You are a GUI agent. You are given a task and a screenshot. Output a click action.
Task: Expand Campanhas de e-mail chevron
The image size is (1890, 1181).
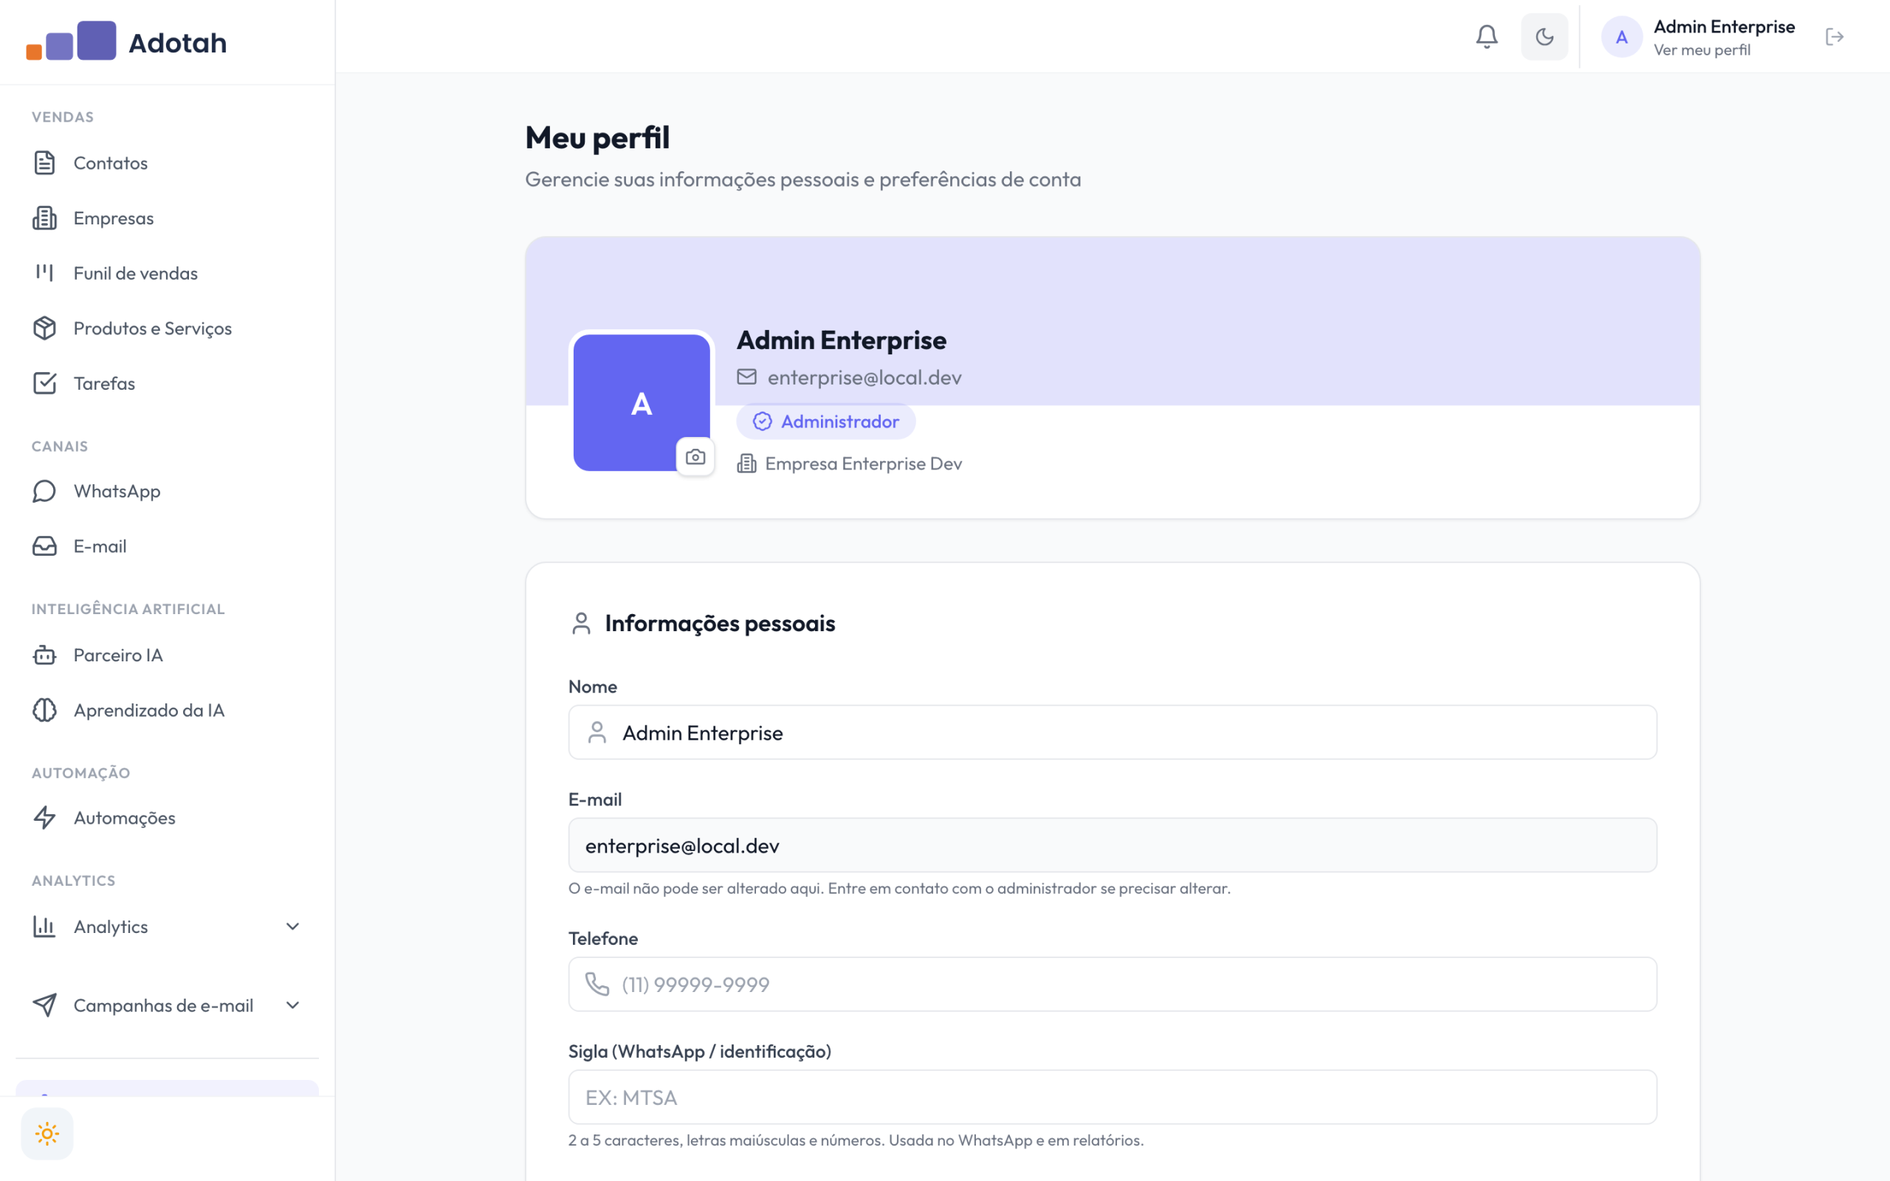coord(293,1005)
